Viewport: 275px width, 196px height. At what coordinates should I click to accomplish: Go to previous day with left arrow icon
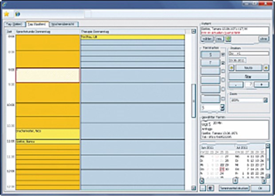point(232,68)
